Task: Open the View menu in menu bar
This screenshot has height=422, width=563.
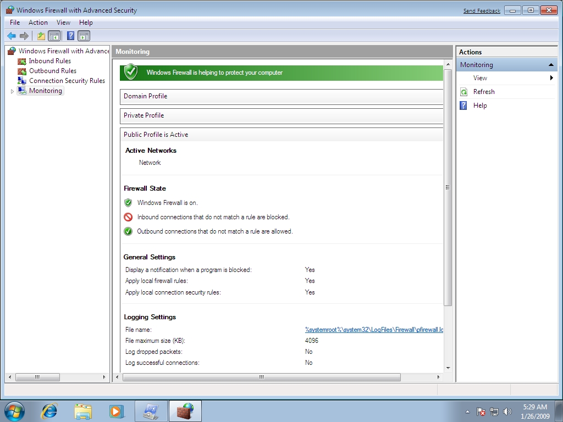Action: coord(63,23)
